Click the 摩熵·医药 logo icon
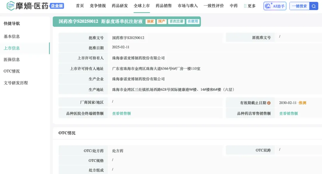Viewport: 322px width, 174px height. coord(11,6)
